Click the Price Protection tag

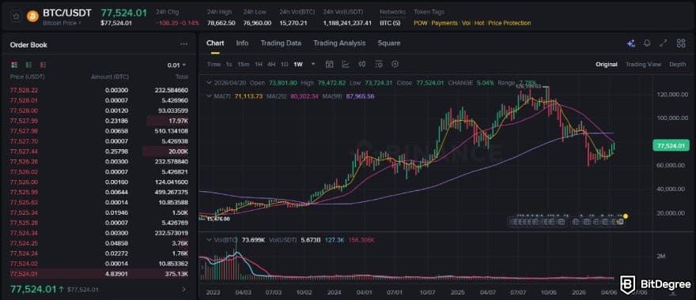509,23
